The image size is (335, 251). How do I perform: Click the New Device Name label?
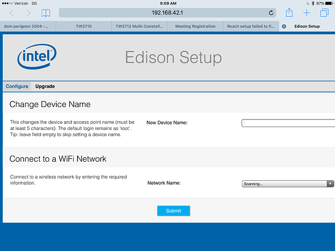click(x=167, y=123)
